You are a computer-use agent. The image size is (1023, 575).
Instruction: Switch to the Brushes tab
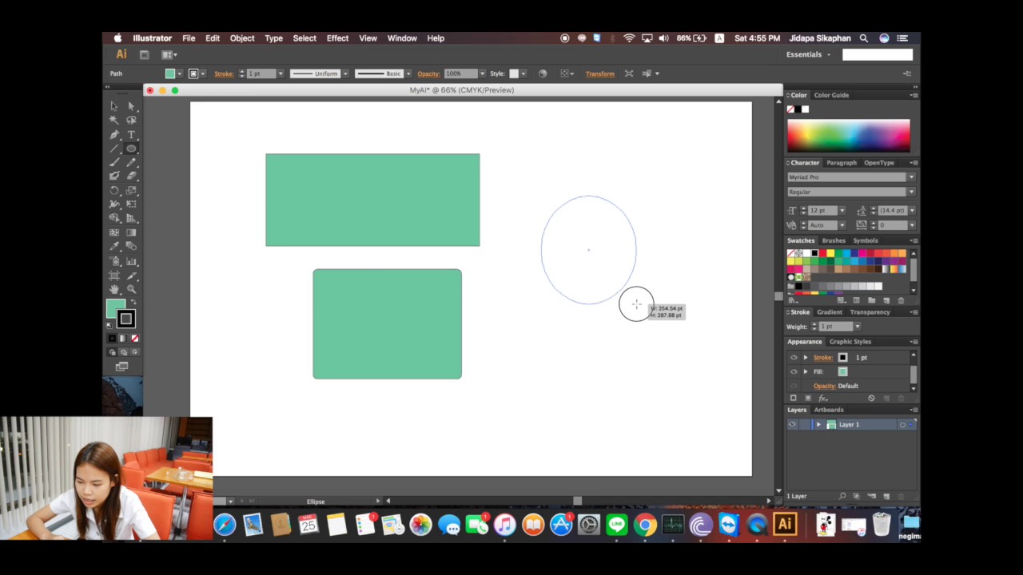834,240
